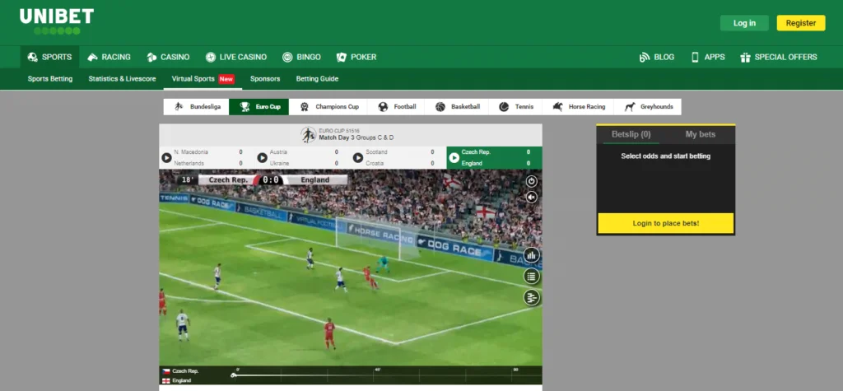Click Login to place bets button

pos(665,223)
